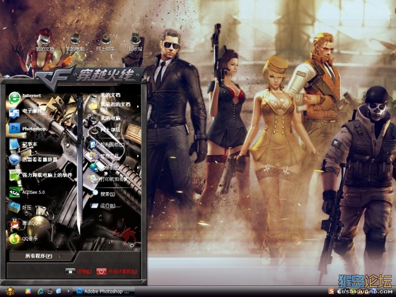Click the skull Start button on taskbar
396x297 pixels.
point(10,292)
